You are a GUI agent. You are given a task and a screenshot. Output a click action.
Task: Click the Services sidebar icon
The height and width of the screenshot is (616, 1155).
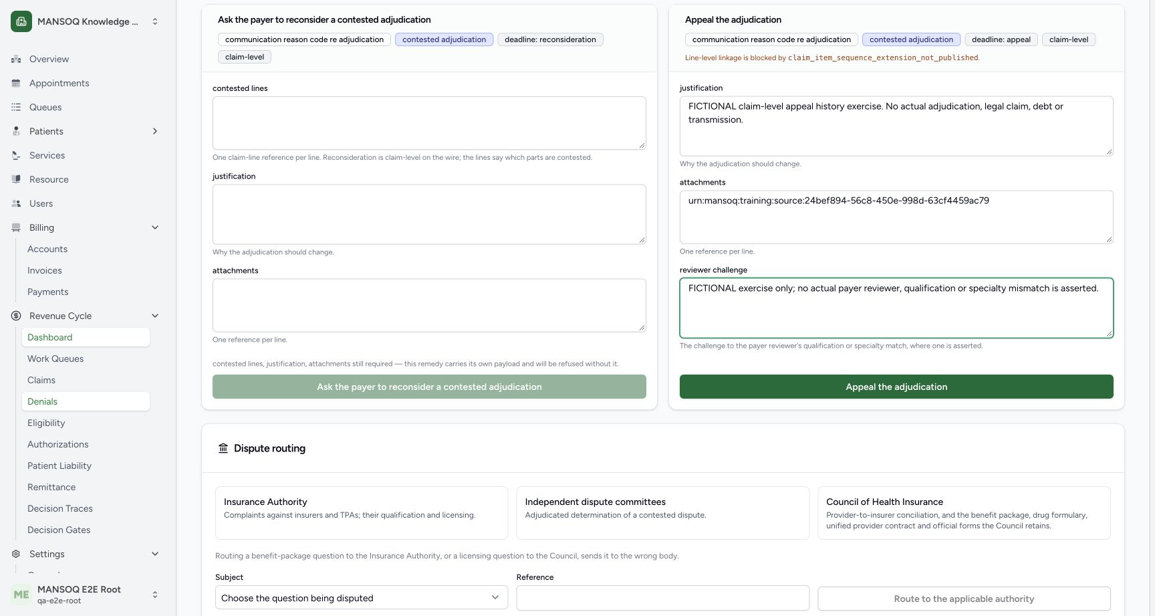(x=16, y=155)
